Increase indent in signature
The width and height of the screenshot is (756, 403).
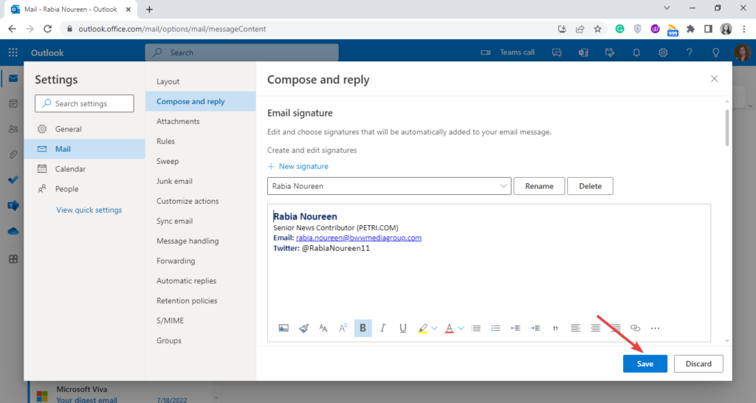point(535,328)
